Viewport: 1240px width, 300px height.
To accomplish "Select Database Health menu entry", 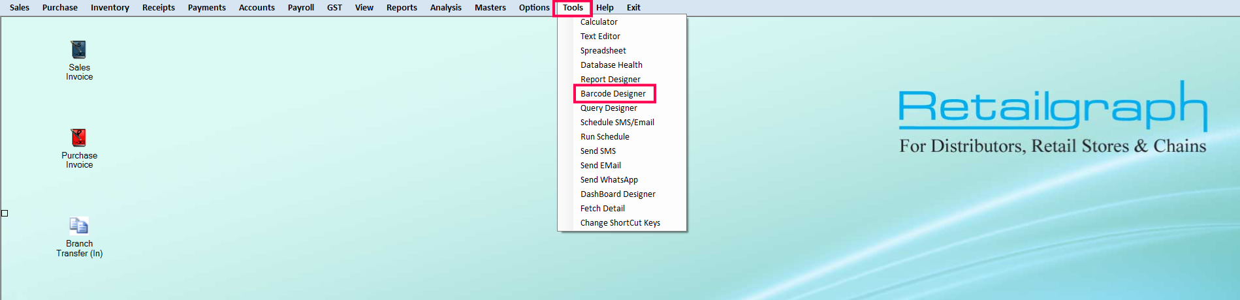I will click(611, 65).
